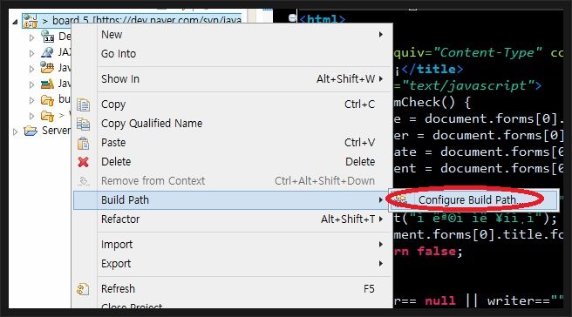Click the board project icon
The height and width of the screenshot is (317, 572).
pos(31,20)
